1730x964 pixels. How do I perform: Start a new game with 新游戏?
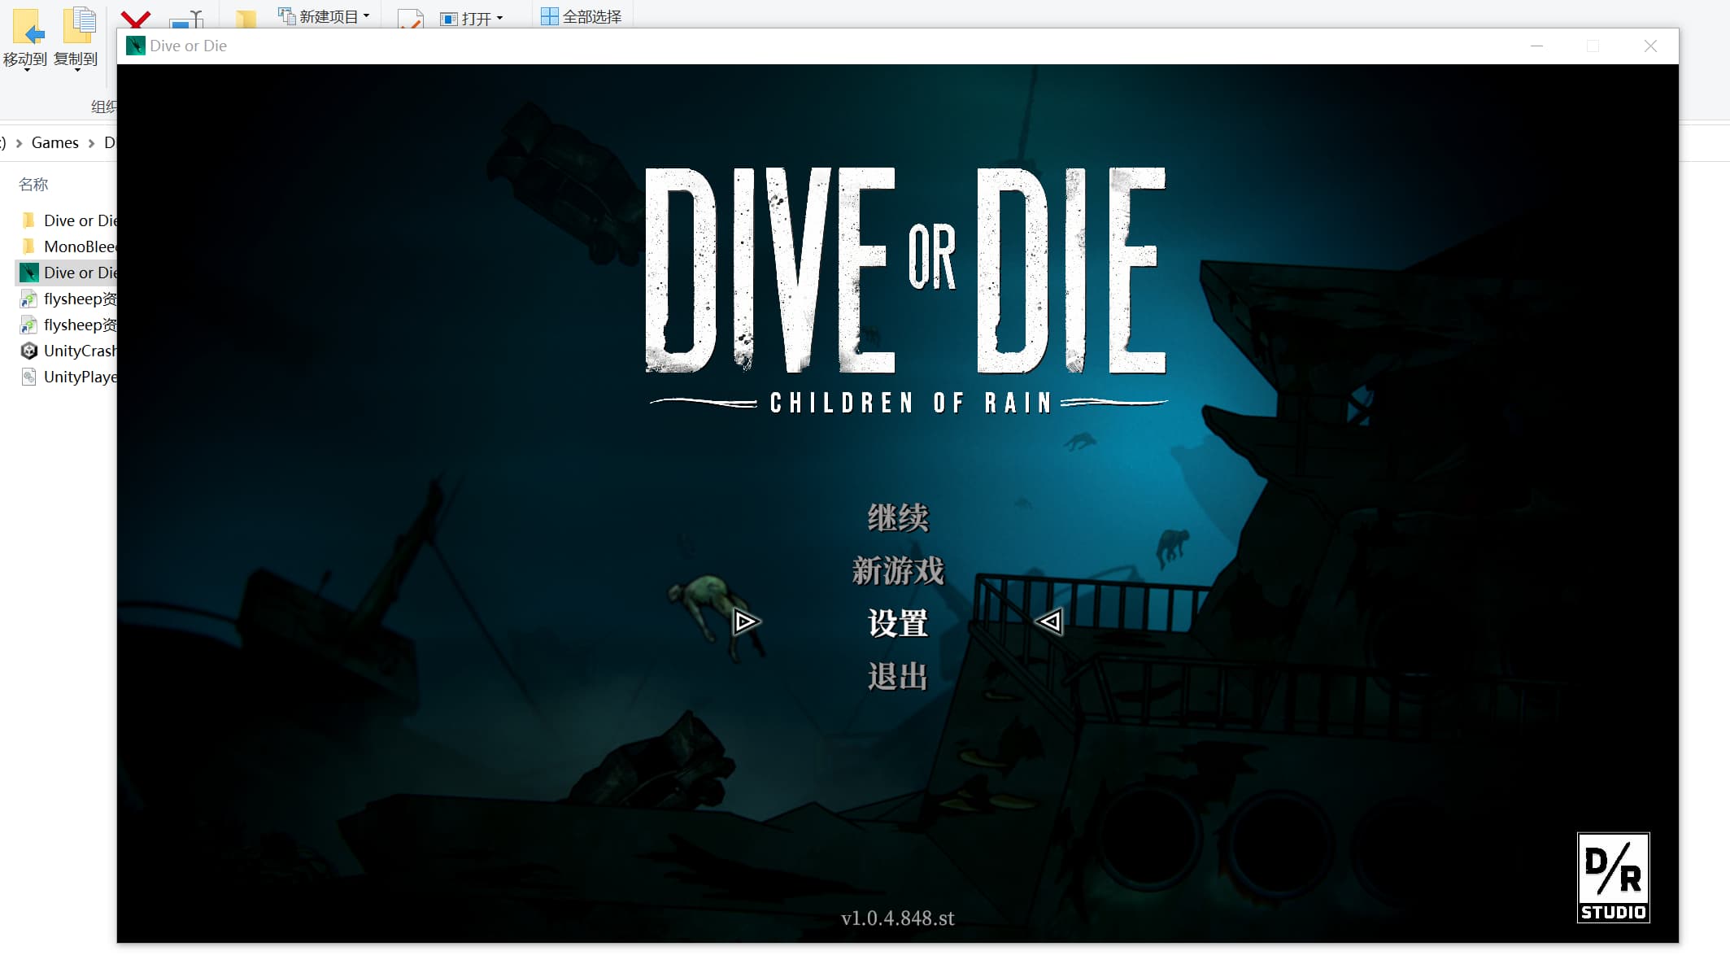point(898,571)
